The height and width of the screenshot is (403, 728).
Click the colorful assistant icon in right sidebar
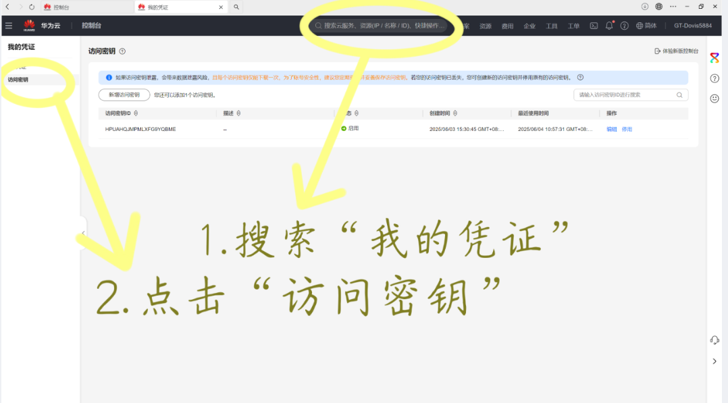click(x=714, y=58)
